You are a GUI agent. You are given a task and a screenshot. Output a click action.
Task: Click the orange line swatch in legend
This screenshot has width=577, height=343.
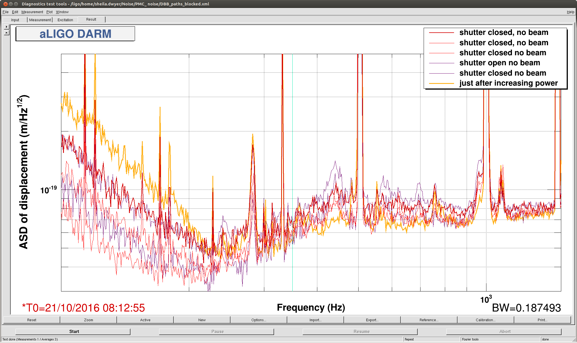click(441, 83)
